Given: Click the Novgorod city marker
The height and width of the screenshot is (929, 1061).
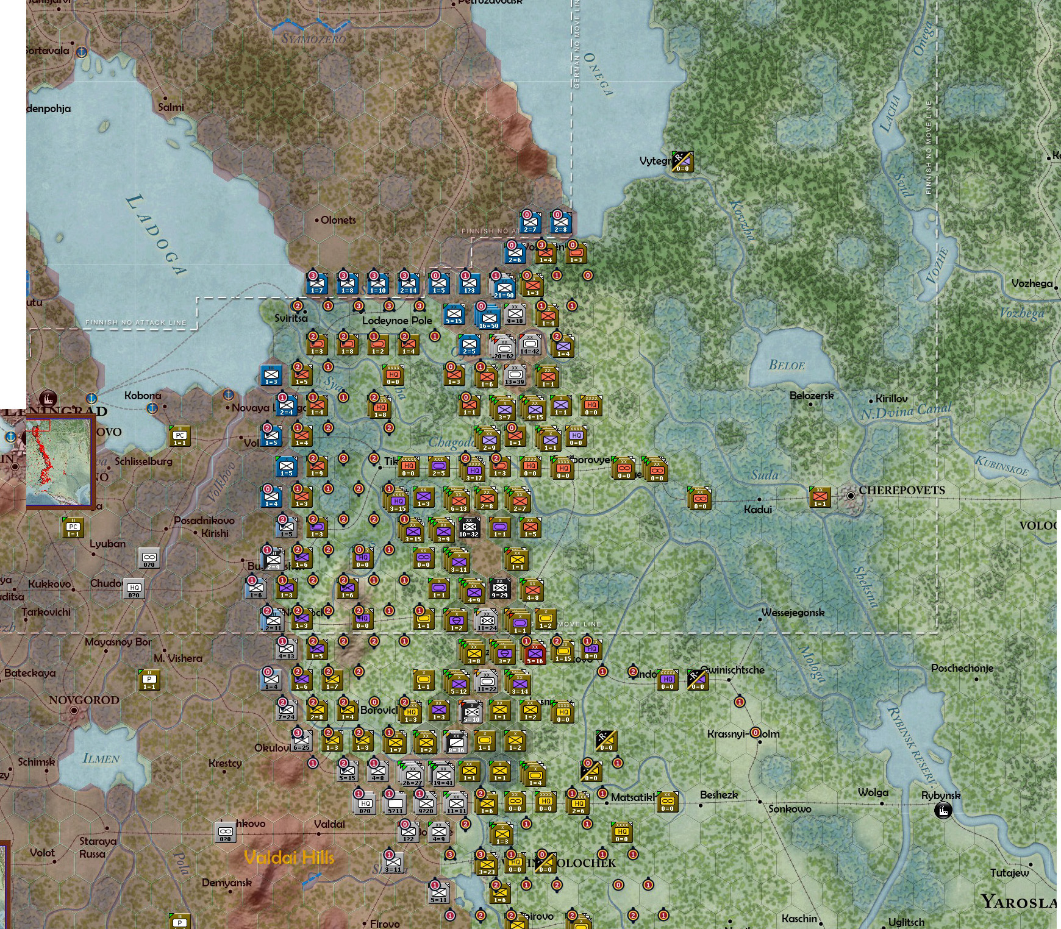Looking at the screenshot, I should 74,711.
